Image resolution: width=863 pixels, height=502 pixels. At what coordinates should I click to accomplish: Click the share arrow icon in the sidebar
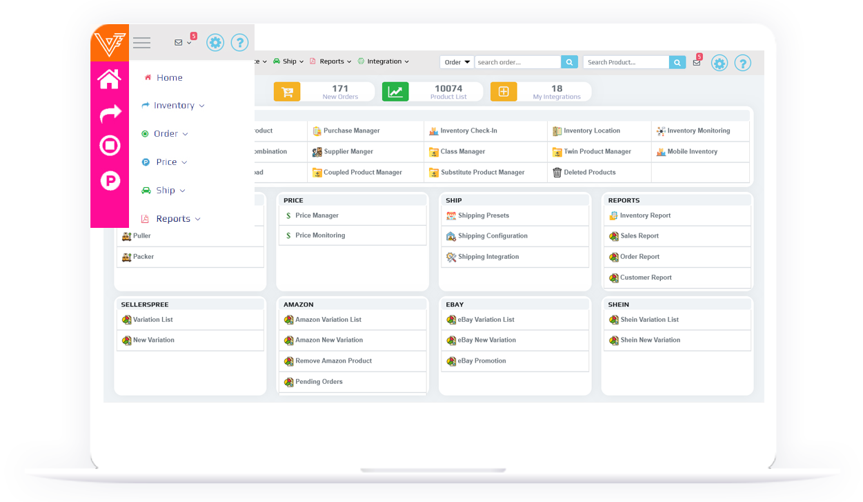coord(110,113)
